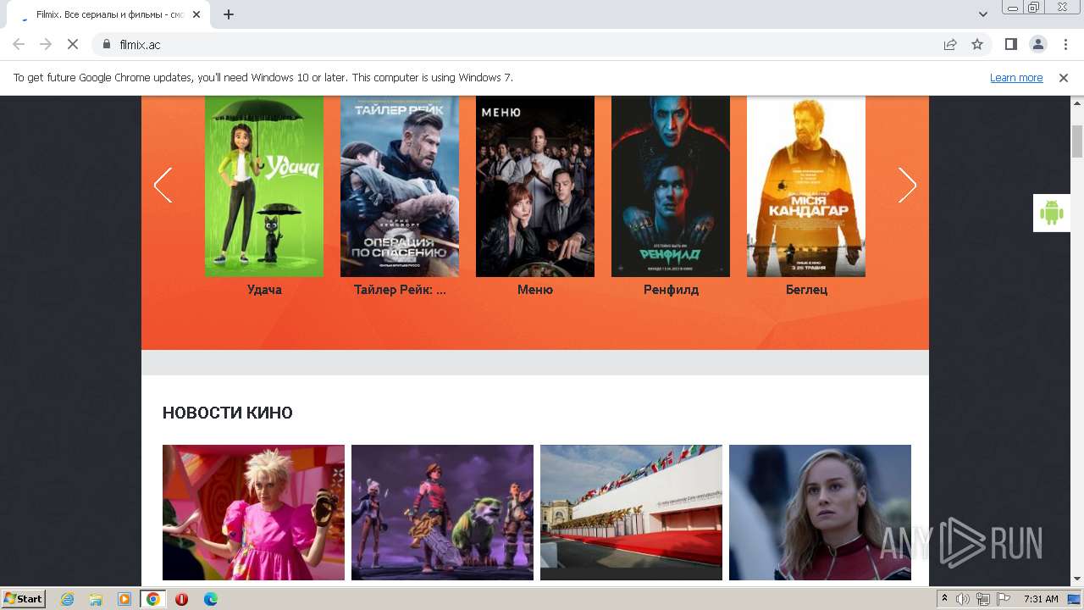The height and width of the screenshot is (610, 1084).
Task: Open the Chrome profile avatar
Action: click(x=1037, y=44)
